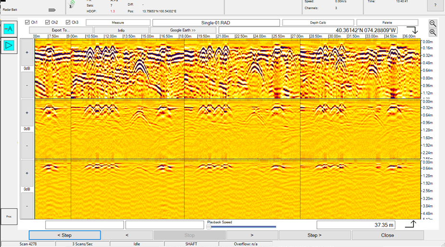The width and height of the screenshot is (445, 247).
Task: Open the Google Earth >> options
Action: click(x=183, y=30)
